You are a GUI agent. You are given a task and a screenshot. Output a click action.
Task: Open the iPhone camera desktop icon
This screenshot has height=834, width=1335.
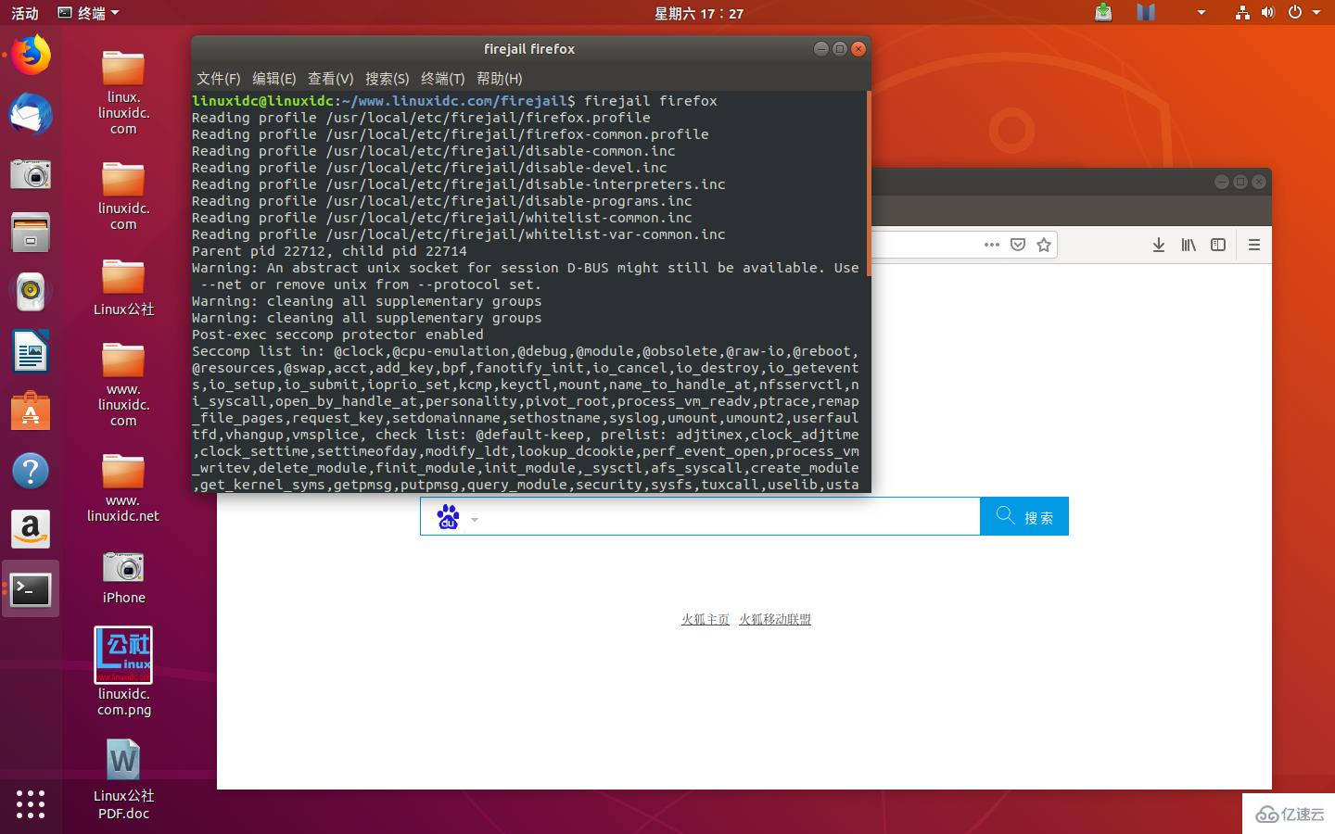coord(123,578)
